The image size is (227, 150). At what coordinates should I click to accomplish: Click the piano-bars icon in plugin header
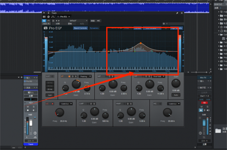click(x=44, y=17)
